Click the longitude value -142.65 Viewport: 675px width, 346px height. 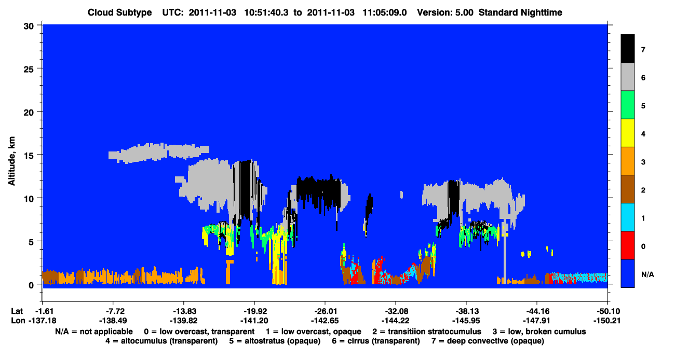pyautogui.click(x=325, y=321)
